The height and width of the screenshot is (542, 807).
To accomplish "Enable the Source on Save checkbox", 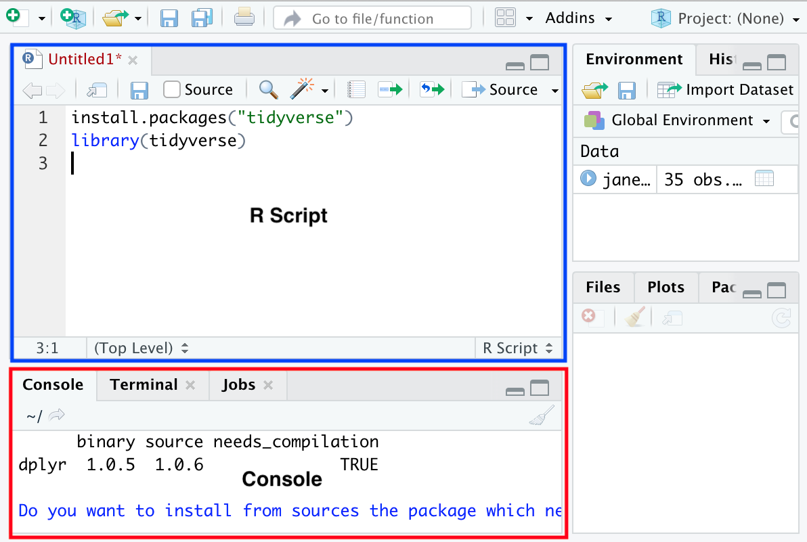I will pyautogui.click(x=171, y=89).
